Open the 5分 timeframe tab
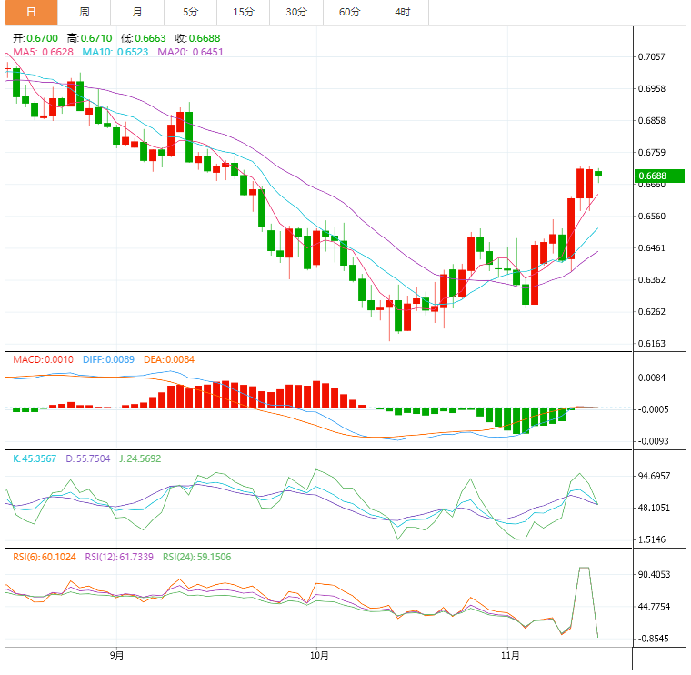691x675 pixels. tap(190, 13)
